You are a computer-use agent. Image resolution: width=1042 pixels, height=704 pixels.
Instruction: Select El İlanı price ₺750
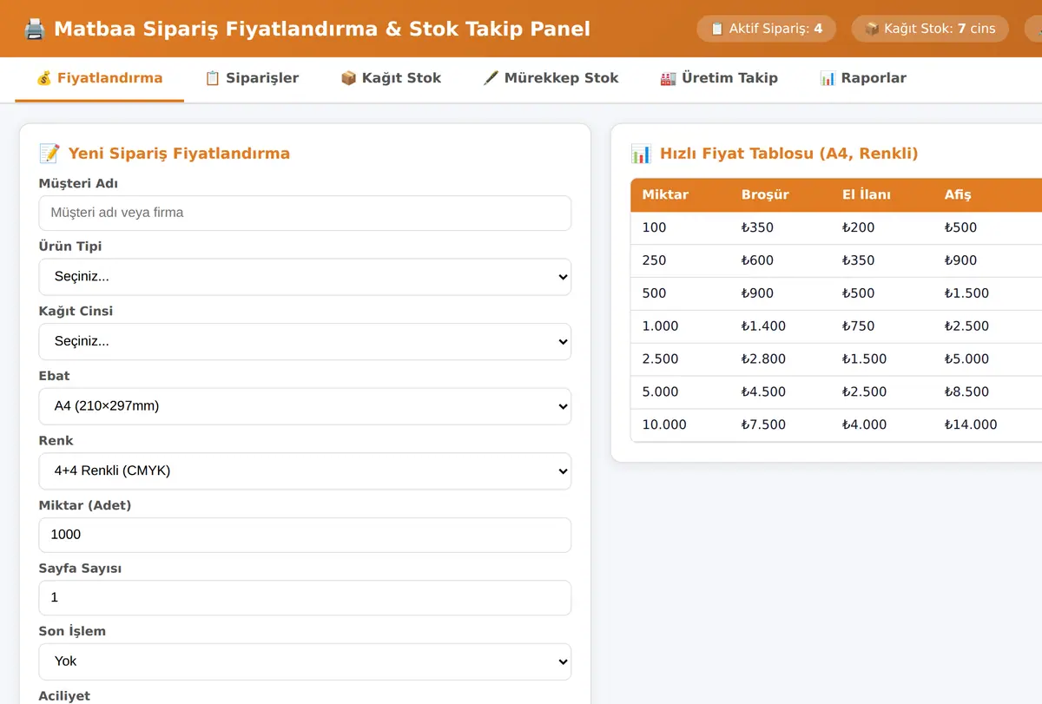(x=858, y=326)
